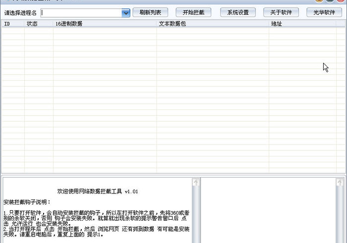Start interception with 开始拦截 button
The width and height of the screenshot is (347, 243).
[x=193, y=12]
